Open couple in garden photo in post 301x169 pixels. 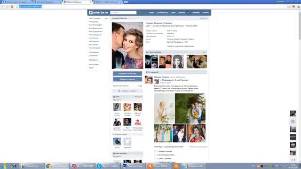tap(190, 108)
